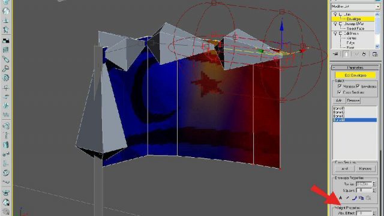Click the gear-like icon below the magnifier
This screenshot has height=216, width=384.
(6, 78)
